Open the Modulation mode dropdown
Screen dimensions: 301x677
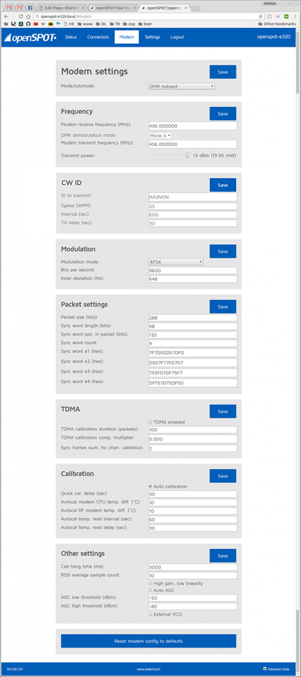tap(175, 262)
